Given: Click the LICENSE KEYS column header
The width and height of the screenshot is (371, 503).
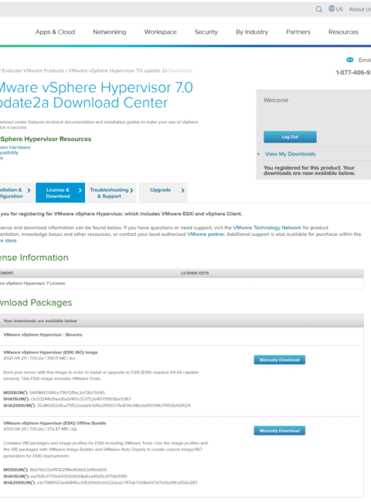Looking at the screenshot, I should tap(195, 273).
